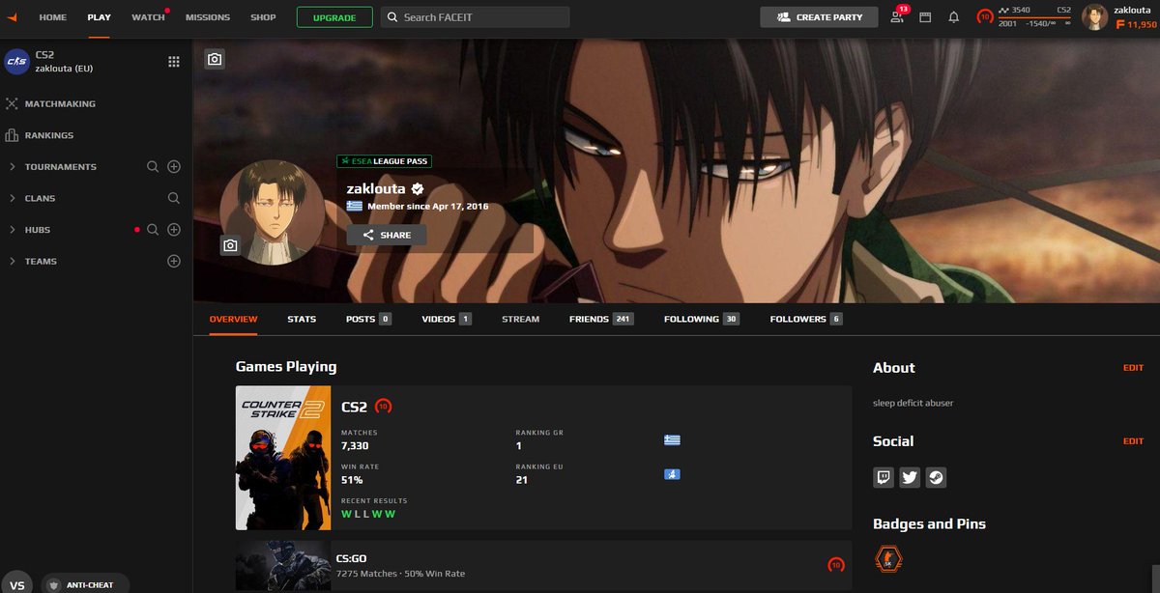Create team plus icon
Screen dimensions: 1160x593
(x=174, y=261)
